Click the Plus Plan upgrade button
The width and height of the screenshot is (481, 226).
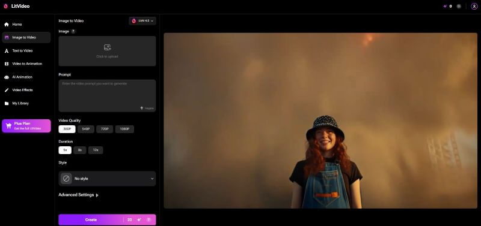click(x=26, y=126)
